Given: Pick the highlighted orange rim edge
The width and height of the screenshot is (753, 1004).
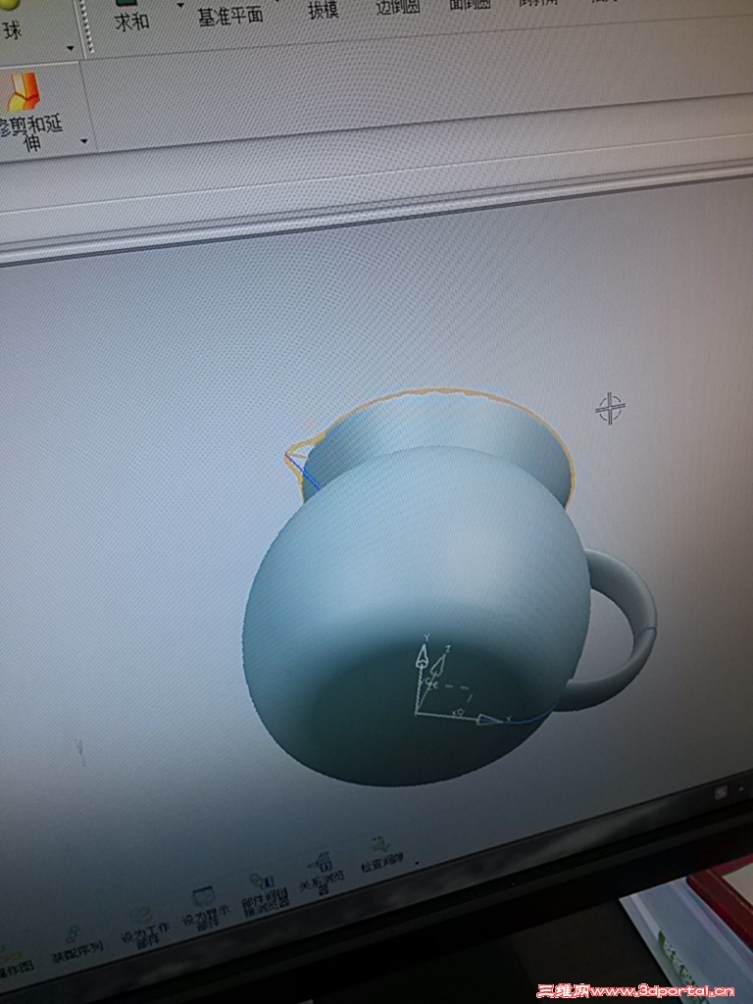Looking at the screenshot, I should click(448, 390).
